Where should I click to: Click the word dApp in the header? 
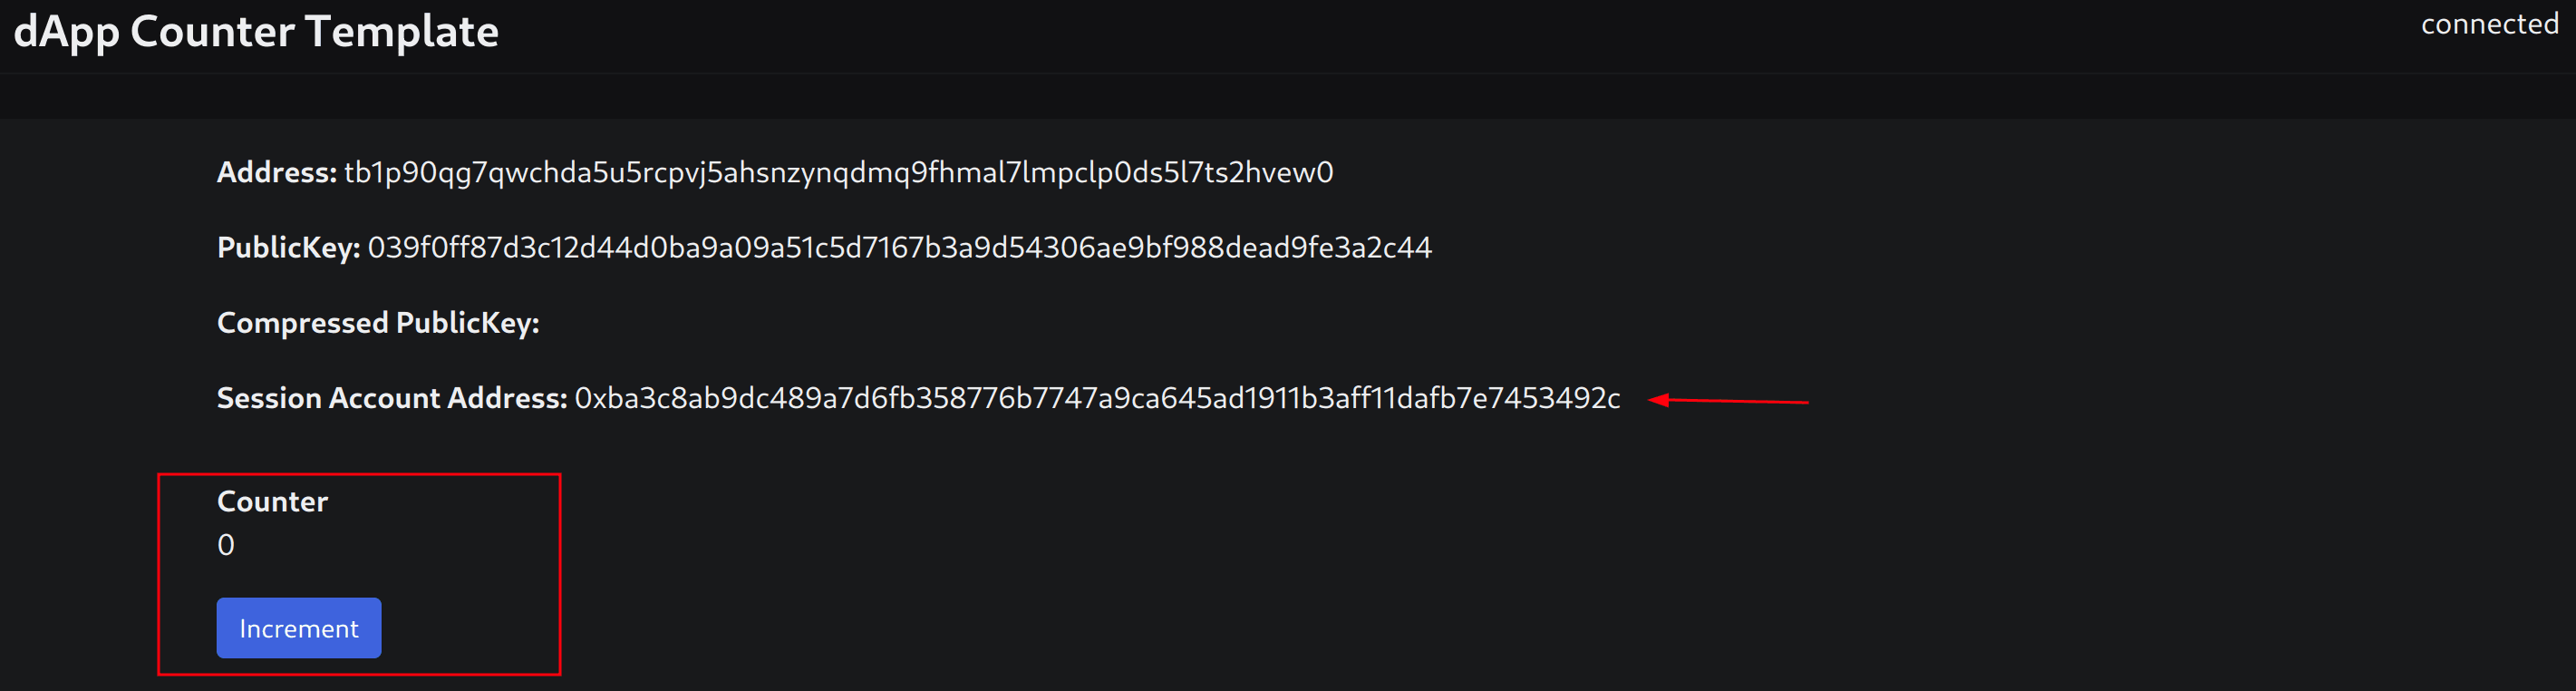tap(66, 31)
